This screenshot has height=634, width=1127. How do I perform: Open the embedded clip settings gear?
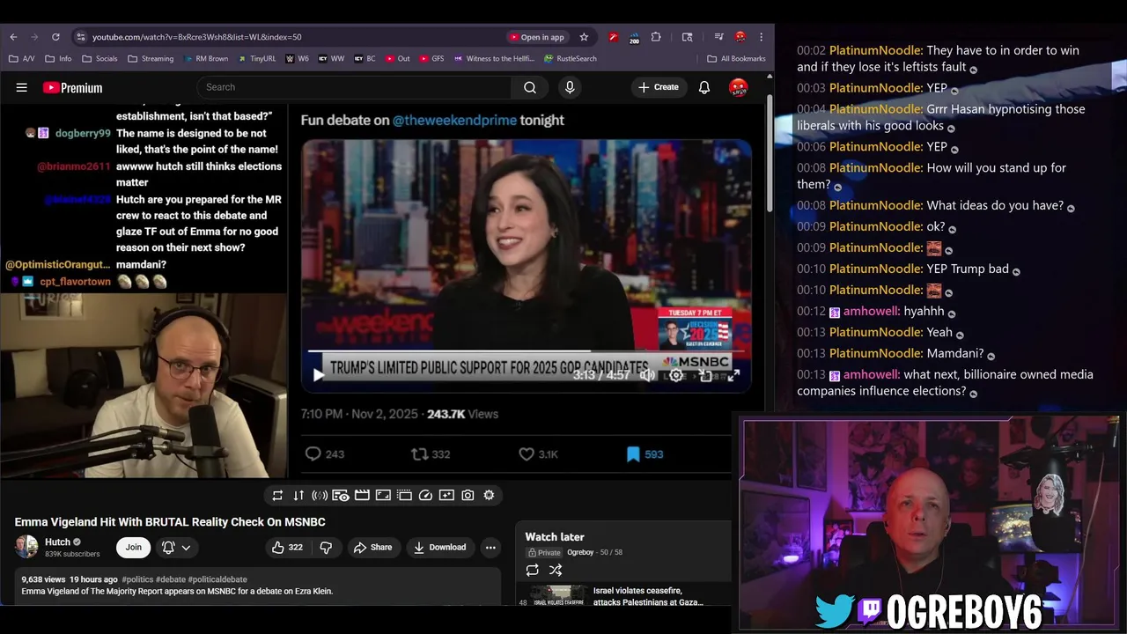(676, 375)
